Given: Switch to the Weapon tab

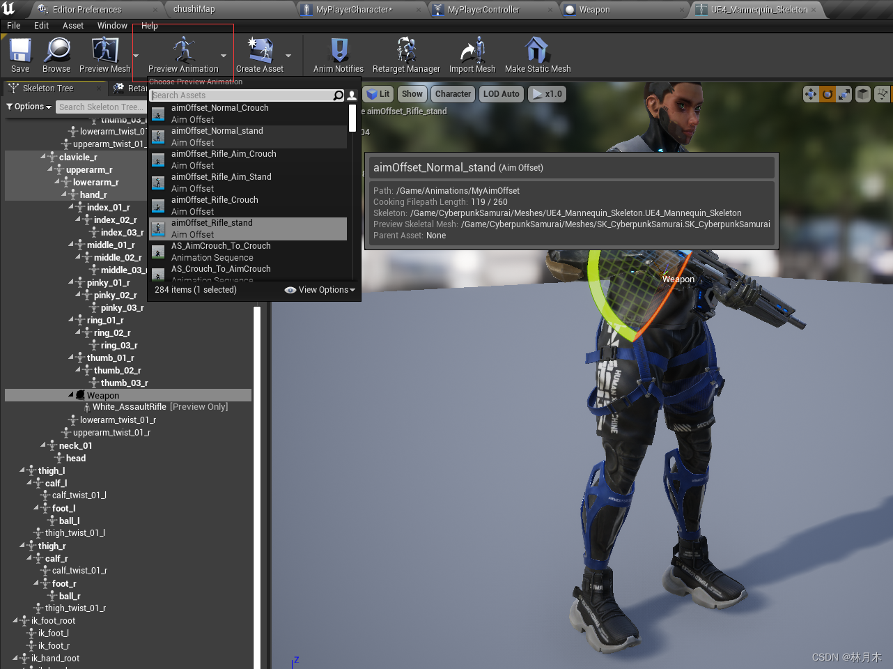Looking at the screenshot, I should [594, 10].
